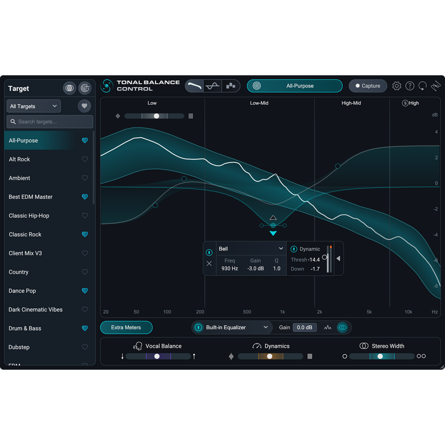
Task: Click the Search targets field
Action: coord(50,122)
